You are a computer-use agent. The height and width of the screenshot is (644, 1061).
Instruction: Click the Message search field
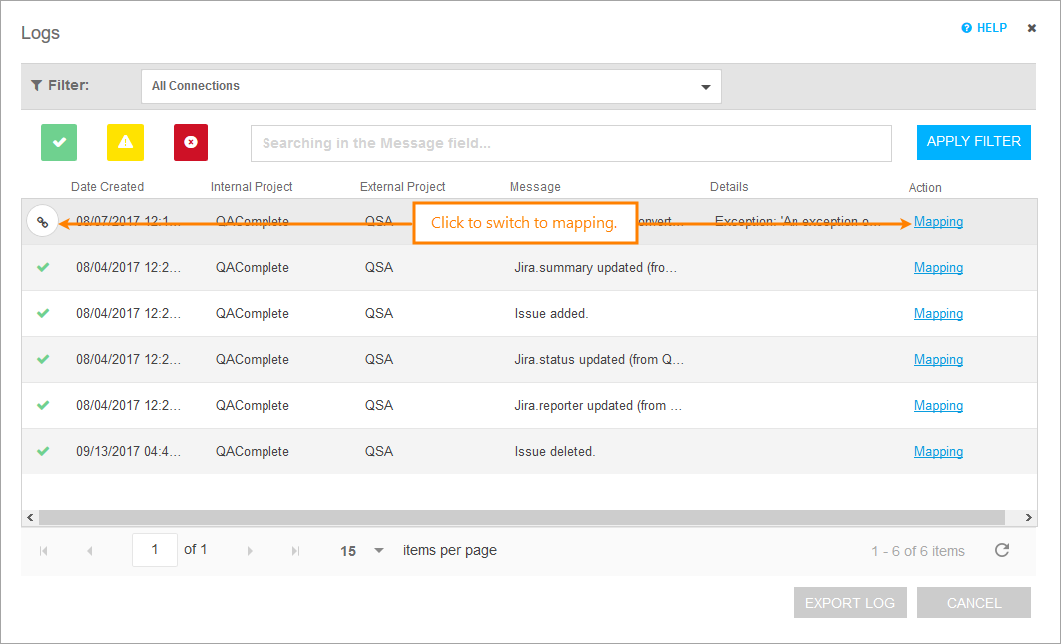[571, 143]
